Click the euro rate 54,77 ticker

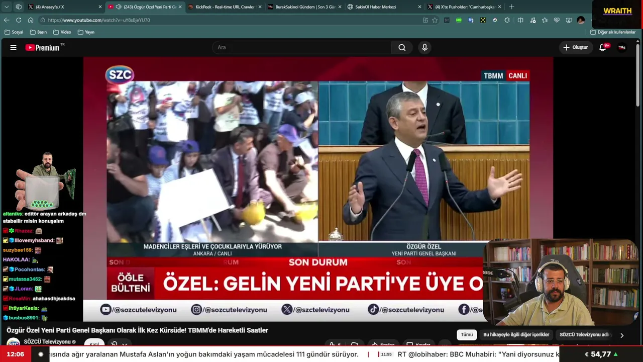(601, 354)
